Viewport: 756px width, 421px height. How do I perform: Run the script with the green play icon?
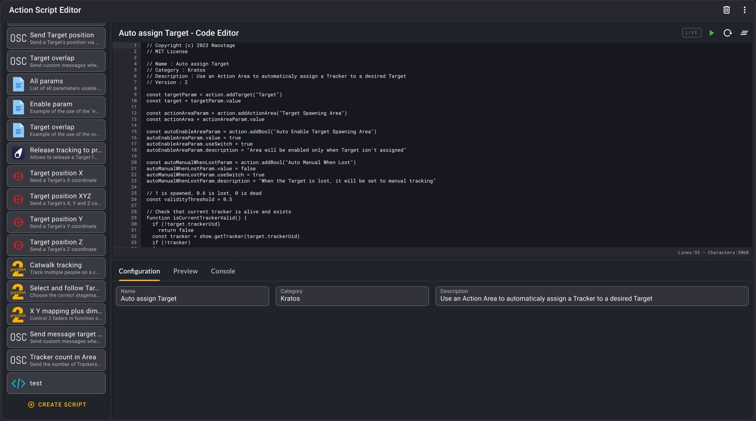pyautogui.click(x=712, y=33)
